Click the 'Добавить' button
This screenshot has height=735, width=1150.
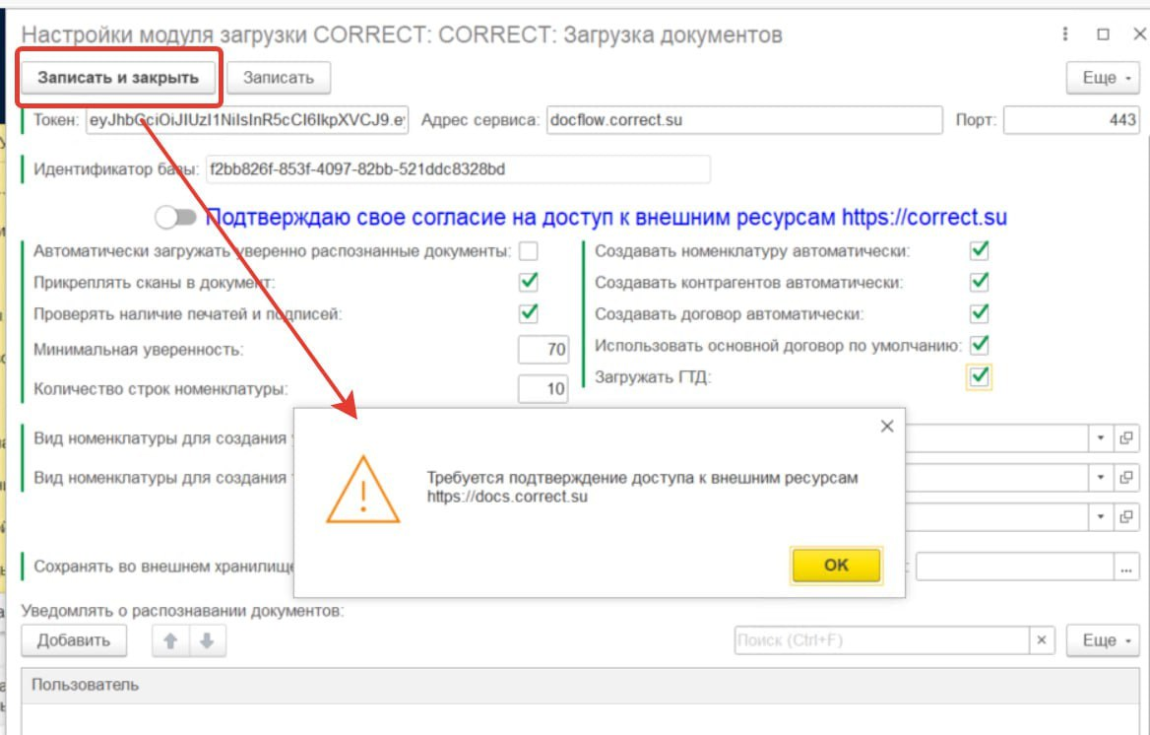(x=74, y=640)
